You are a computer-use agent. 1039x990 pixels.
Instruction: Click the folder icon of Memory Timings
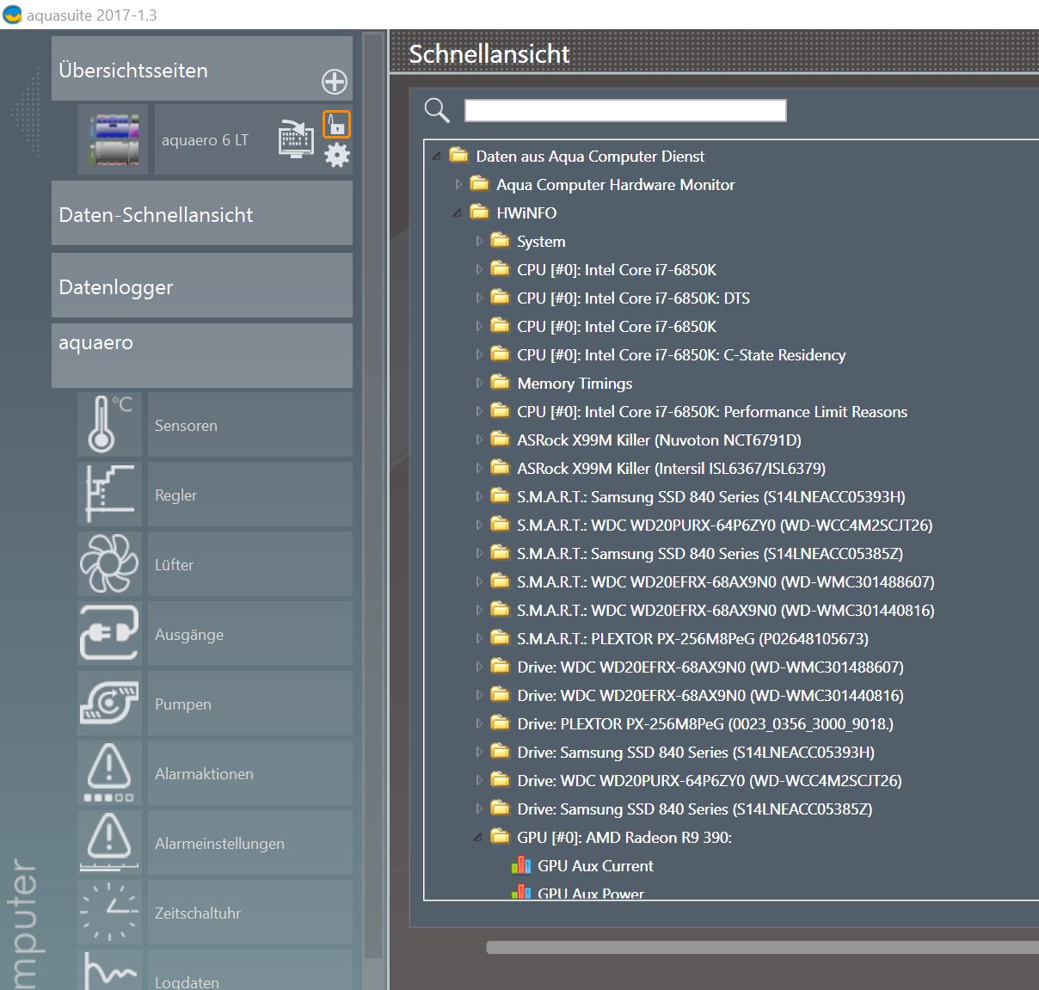[501, 382]
